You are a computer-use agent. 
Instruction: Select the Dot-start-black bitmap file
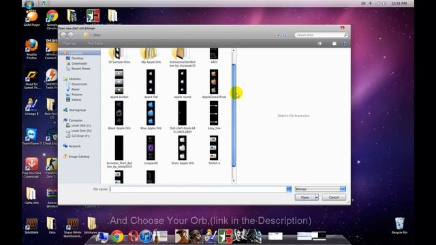(183, 113)
